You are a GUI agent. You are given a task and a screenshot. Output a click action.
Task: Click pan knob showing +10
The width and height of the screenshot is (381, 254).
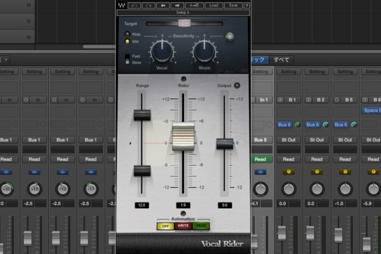(34, 189)
